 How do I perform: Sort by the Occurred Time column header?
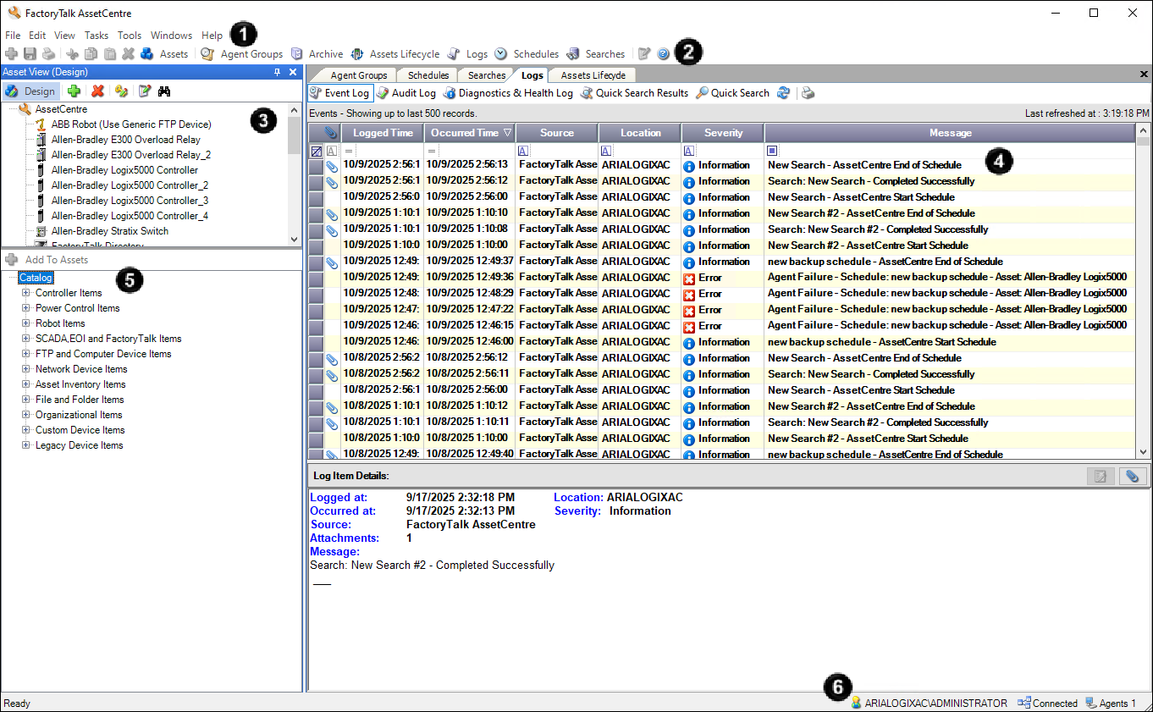(x=470, y=133)
